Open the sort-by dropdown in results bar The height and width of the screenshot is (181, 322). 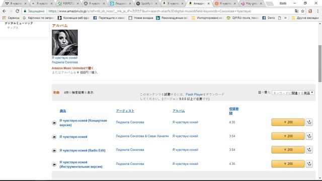pos(293,93)
